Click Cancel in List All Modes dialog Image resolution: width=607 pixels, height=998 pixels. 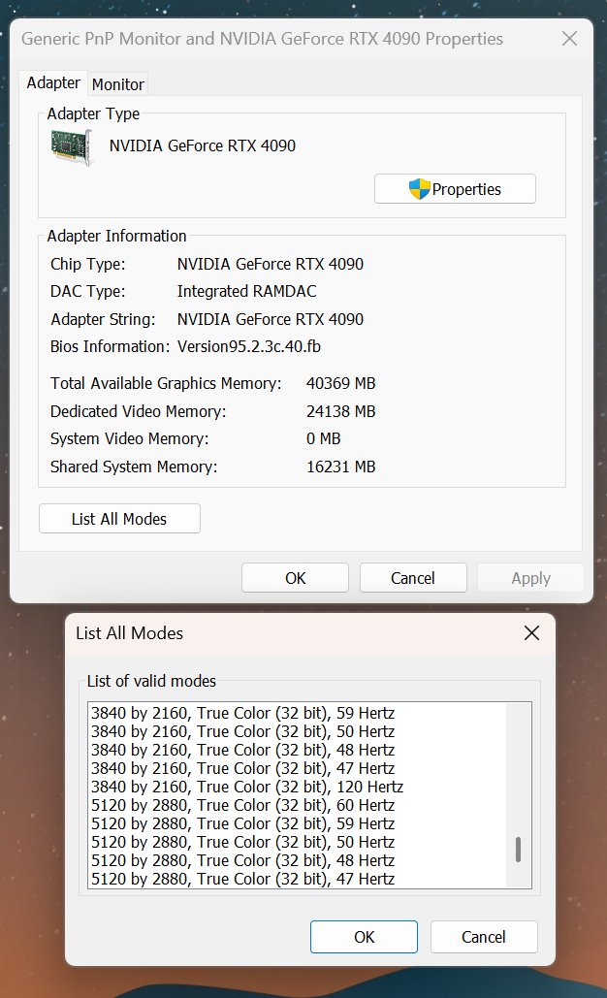coord(484,937)
